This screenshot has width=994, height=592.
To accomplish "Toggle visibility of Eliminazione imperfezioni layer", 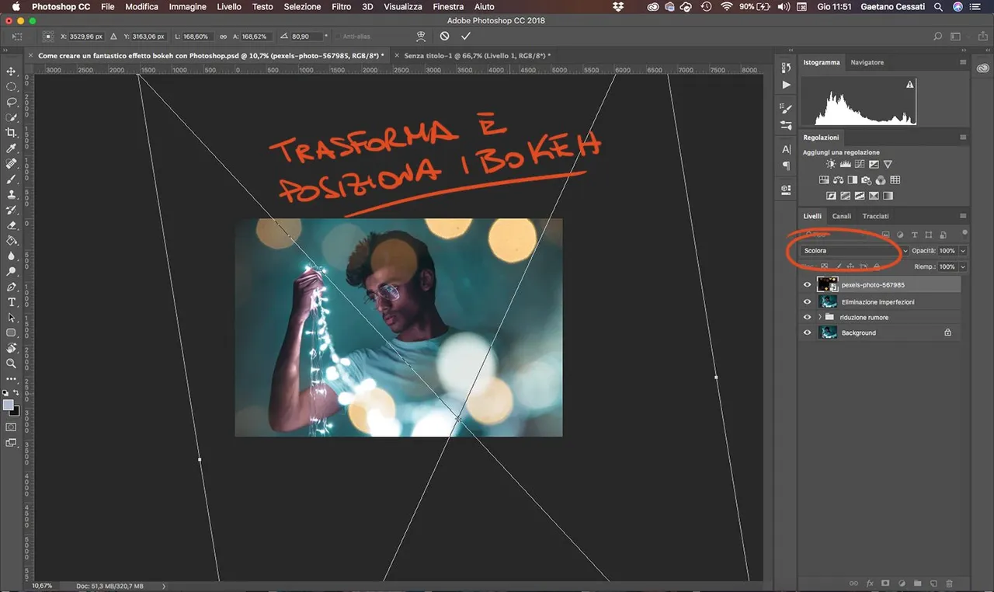I will 807,302.
